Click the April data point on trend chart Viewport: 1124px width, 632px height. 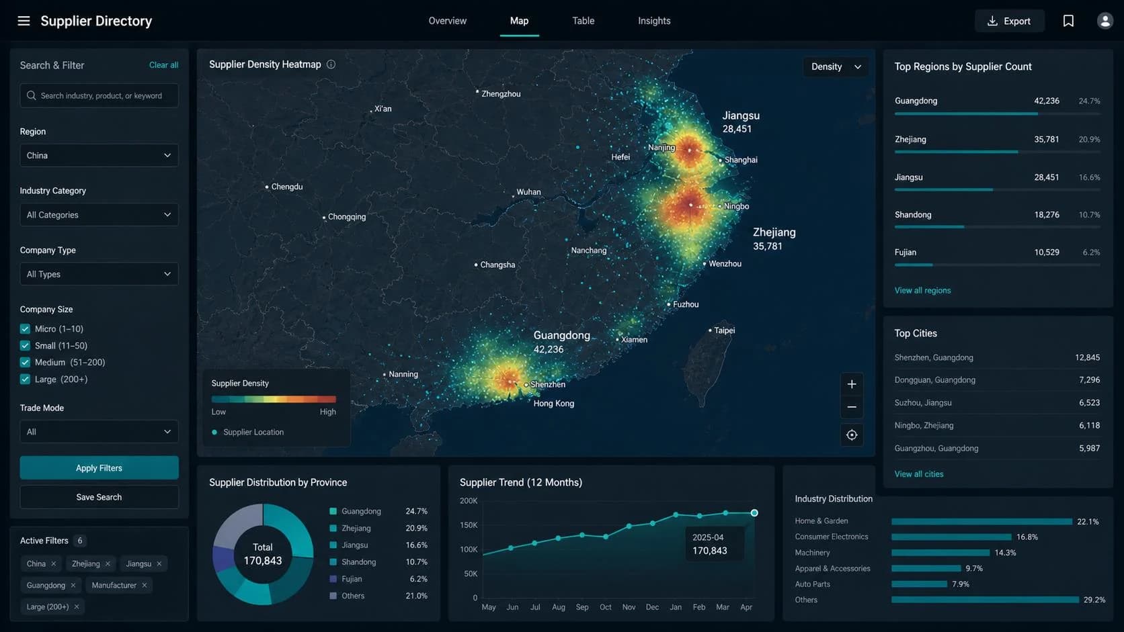tap(754, 513)
